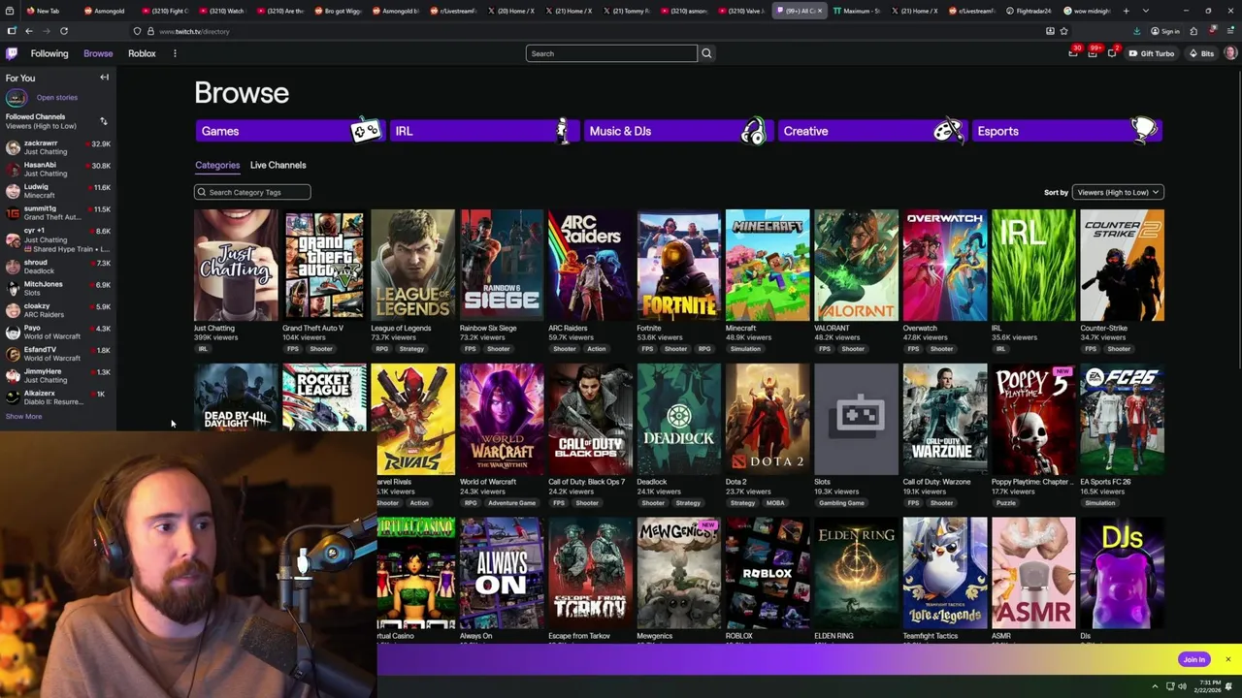Open the Creative category banner
The image size is (1242, 698).
pyautogui.click(x=872, y=131)
